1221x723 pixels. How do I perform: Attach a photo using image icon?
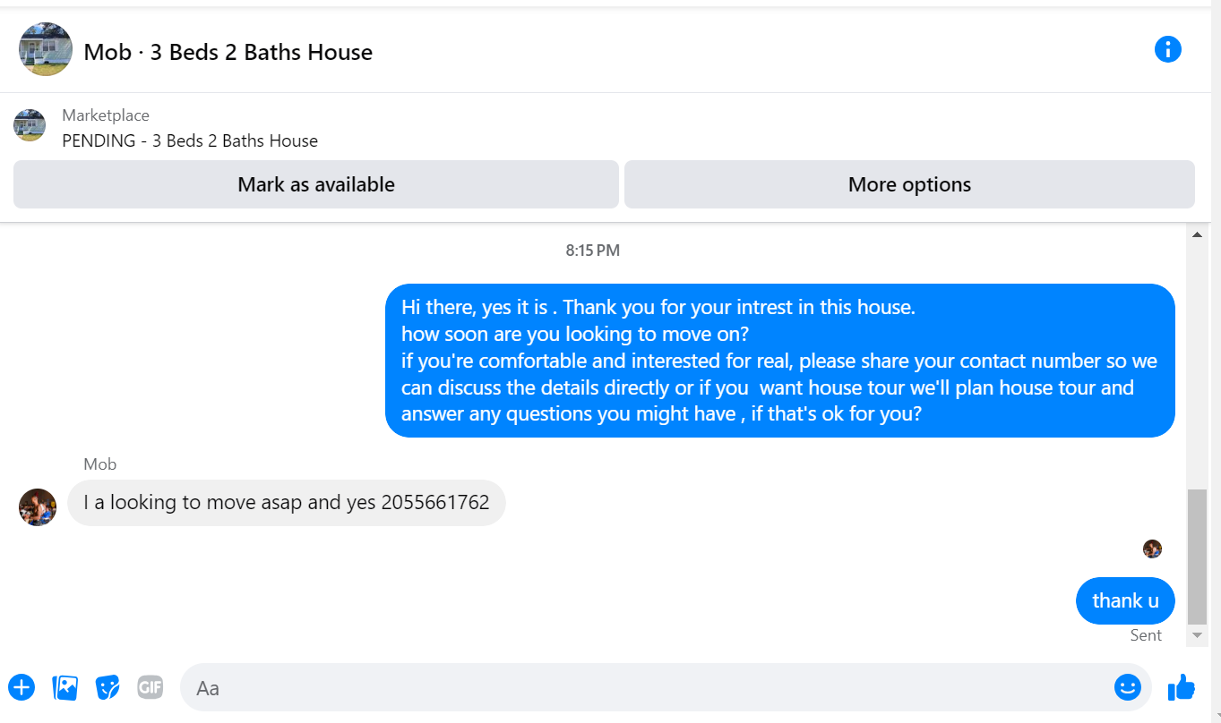pyautogui.click(x=65, y=687)
